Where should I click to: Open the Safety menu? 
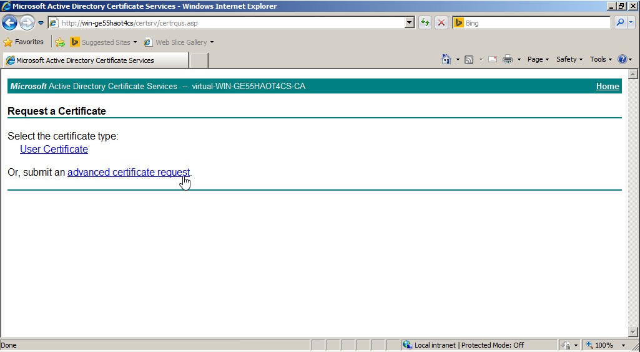tap(569, 60)
